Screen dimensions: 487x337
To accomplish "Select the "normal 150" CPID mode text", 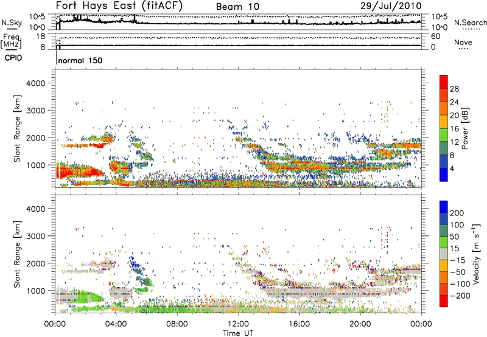I will [80, 60].
